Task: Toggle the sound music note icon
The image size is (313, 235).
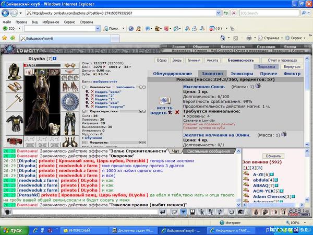Action: pos(220,212)
